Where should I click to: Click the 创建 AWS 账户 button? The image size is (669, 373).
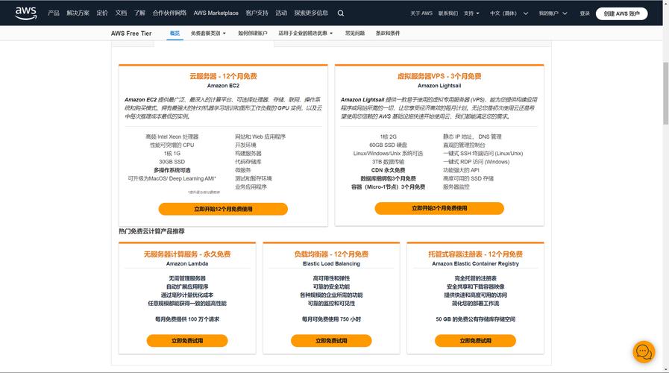pos(622,13)
